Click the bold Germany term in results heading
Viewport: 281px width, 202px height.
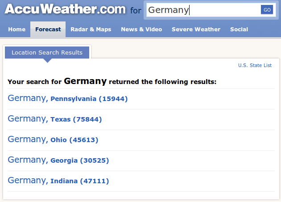click(x=85, y=81)
